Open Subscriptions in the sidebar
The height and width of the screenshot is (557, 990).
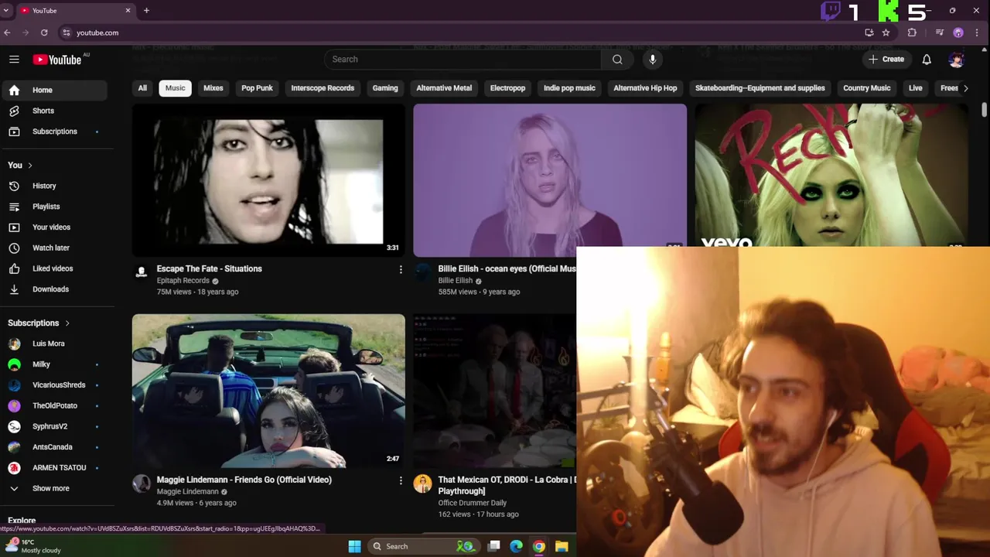(x=54, y=132)
